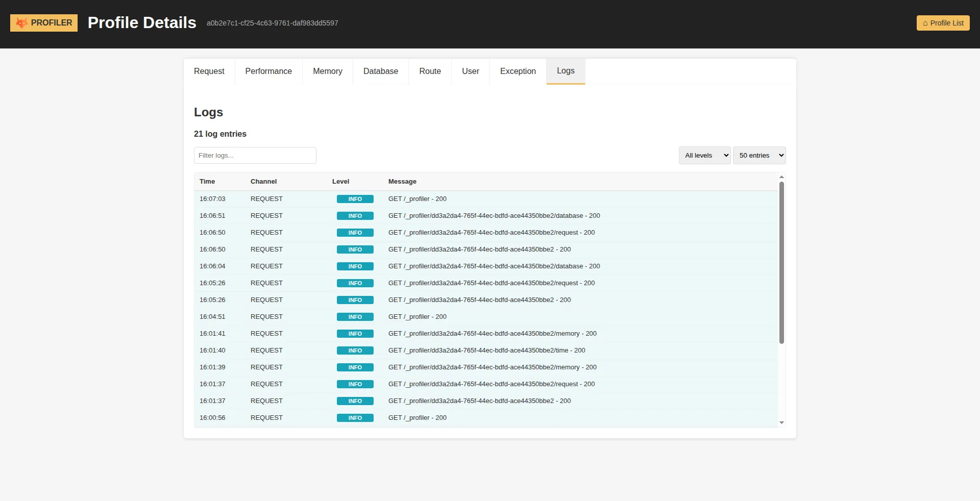Click the 16:04:51 time cell
The height and width of the screenshot is (501, 980).
pyautogui.click(x=212, y=317)
